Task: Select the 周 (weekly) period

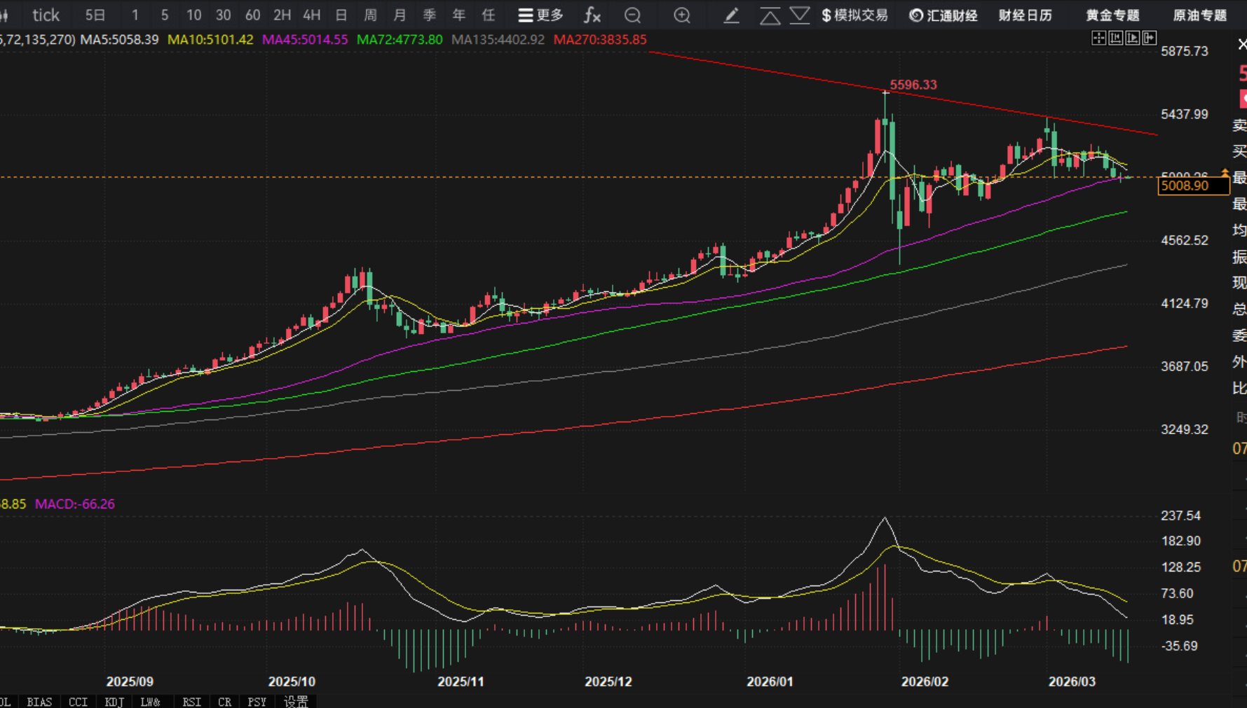Action: (x=371, y=15)
